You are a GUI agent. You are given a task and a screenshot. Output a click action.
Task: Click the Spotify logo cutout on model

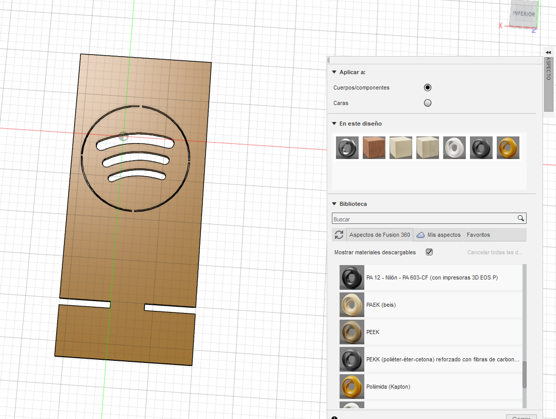[x=136, y=159]
